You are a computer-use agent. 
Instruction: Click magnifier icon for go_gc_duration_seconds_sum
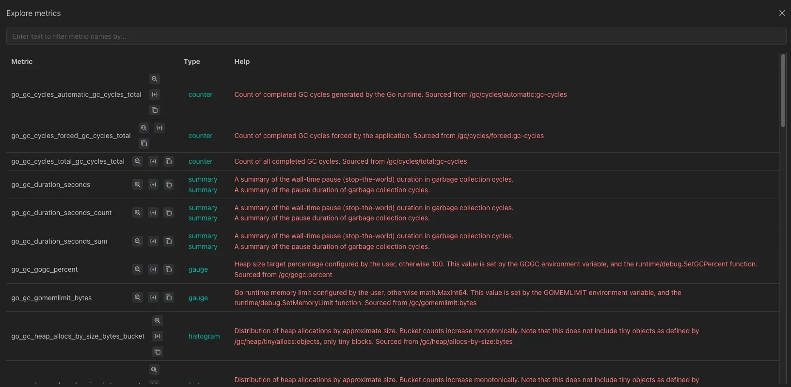[x=138, y=241]
